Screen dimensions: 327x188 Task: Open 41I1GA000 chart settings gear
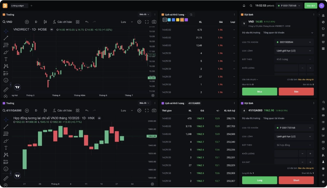click(139, 110)
